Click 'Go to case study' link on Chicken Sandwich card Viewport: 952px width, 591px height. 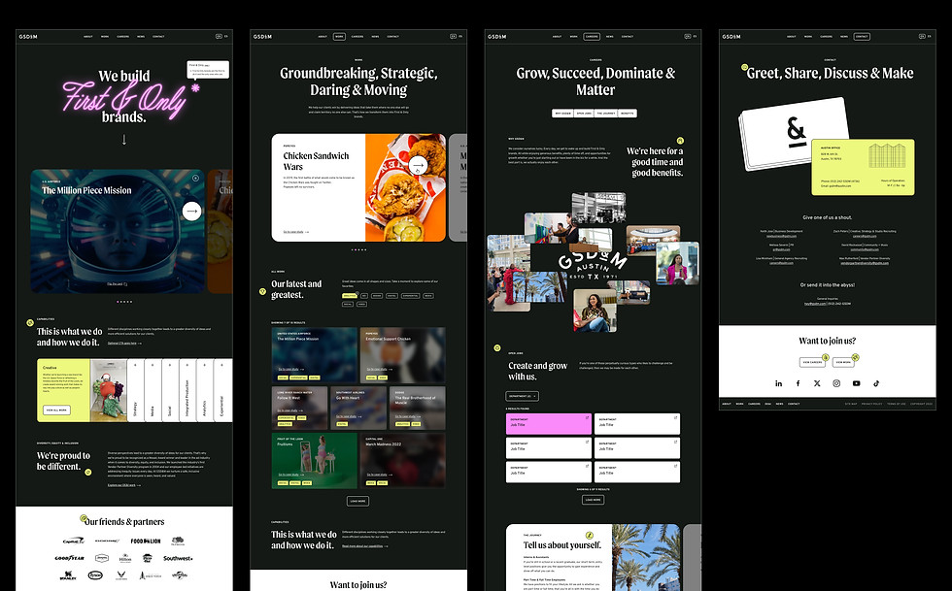(x=296, y=232)
